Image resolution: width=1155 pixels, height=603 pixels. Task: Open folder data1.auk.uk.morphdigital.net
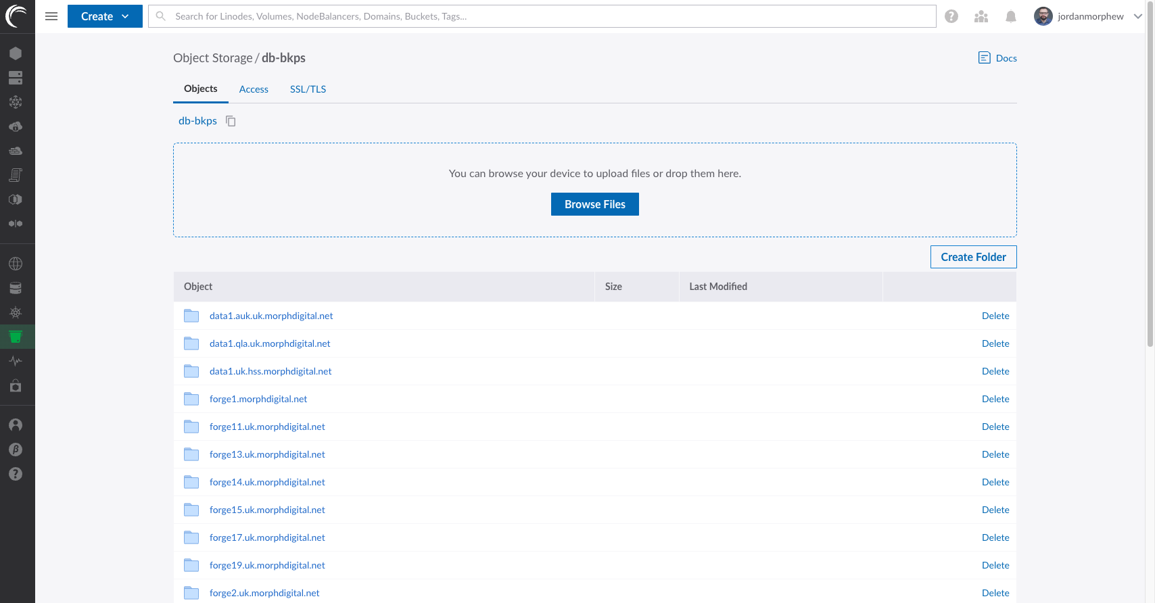pos(271,316)
